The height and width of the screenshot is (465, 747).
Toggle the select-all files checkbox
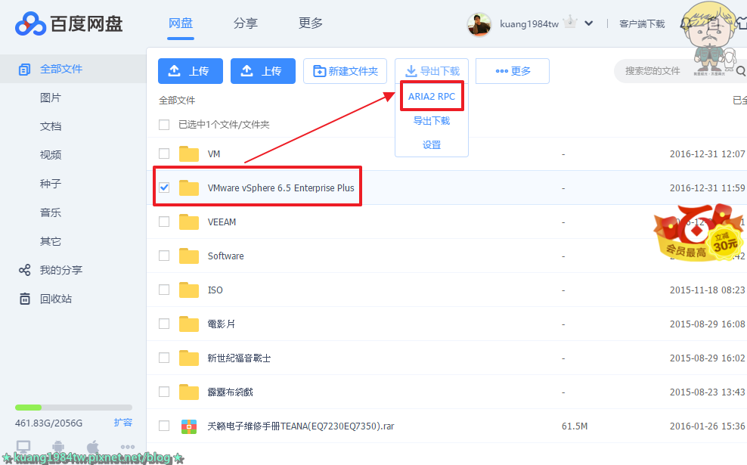coord(164,125)
